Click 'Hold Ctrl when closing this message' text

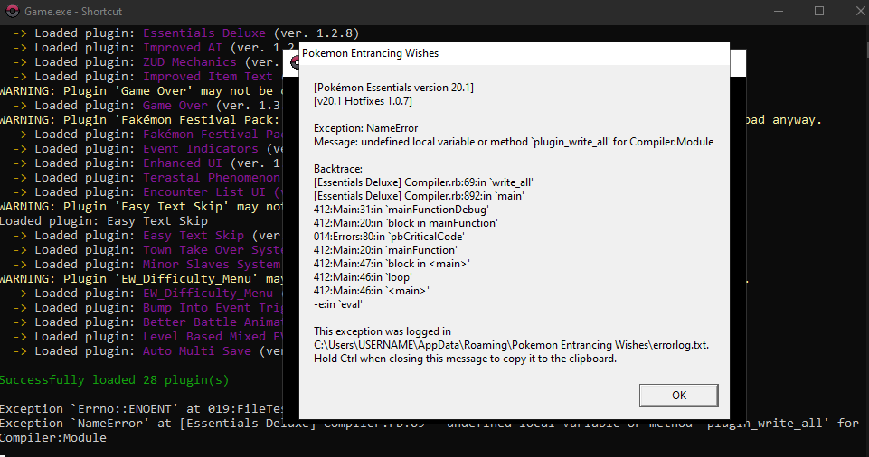coord(465,359)
